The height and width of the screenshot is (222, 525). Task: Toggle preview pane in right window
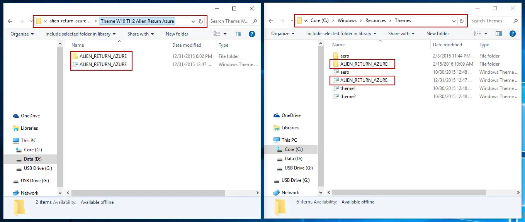(499, 34)
